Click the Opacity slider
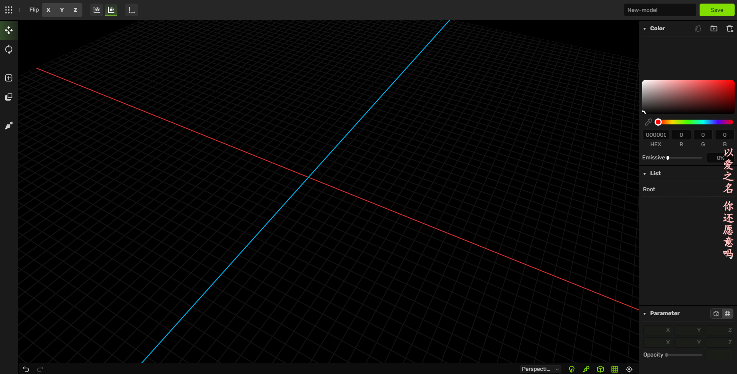The height and width of the screenshot is (374, 737). coord(684,355)
